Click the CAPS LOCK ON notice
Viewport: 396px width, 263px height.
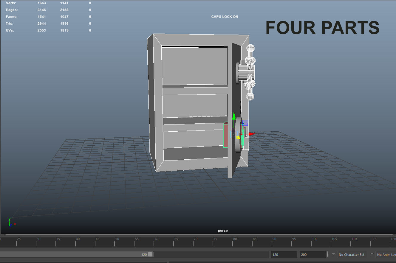click(x=225, y=17)
